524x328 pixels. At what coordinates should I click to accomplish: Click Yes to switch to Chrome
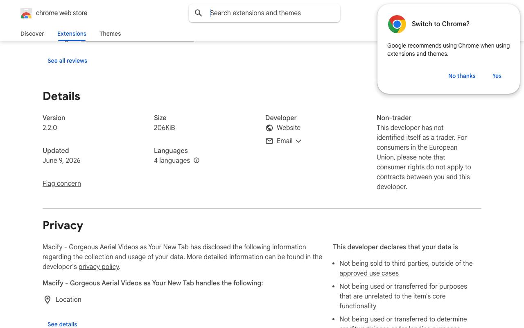tap(497, 76)
